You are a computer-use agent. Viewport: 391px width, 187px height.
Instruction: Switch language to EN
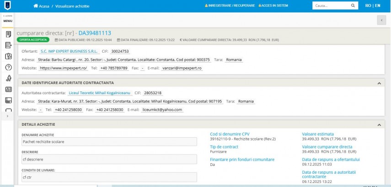pos(377,6)
